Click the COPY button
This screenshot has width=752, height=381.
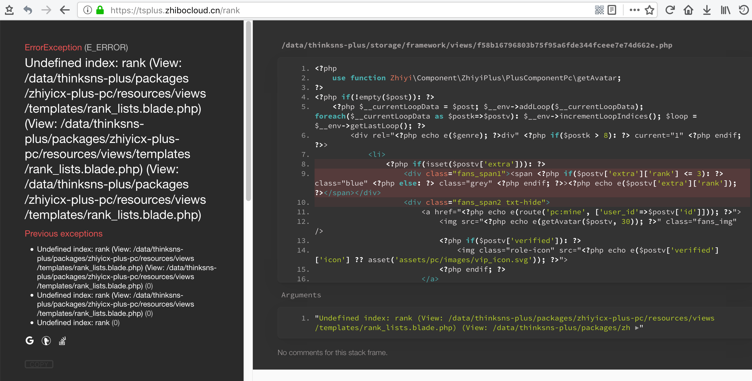coord(39,364)
